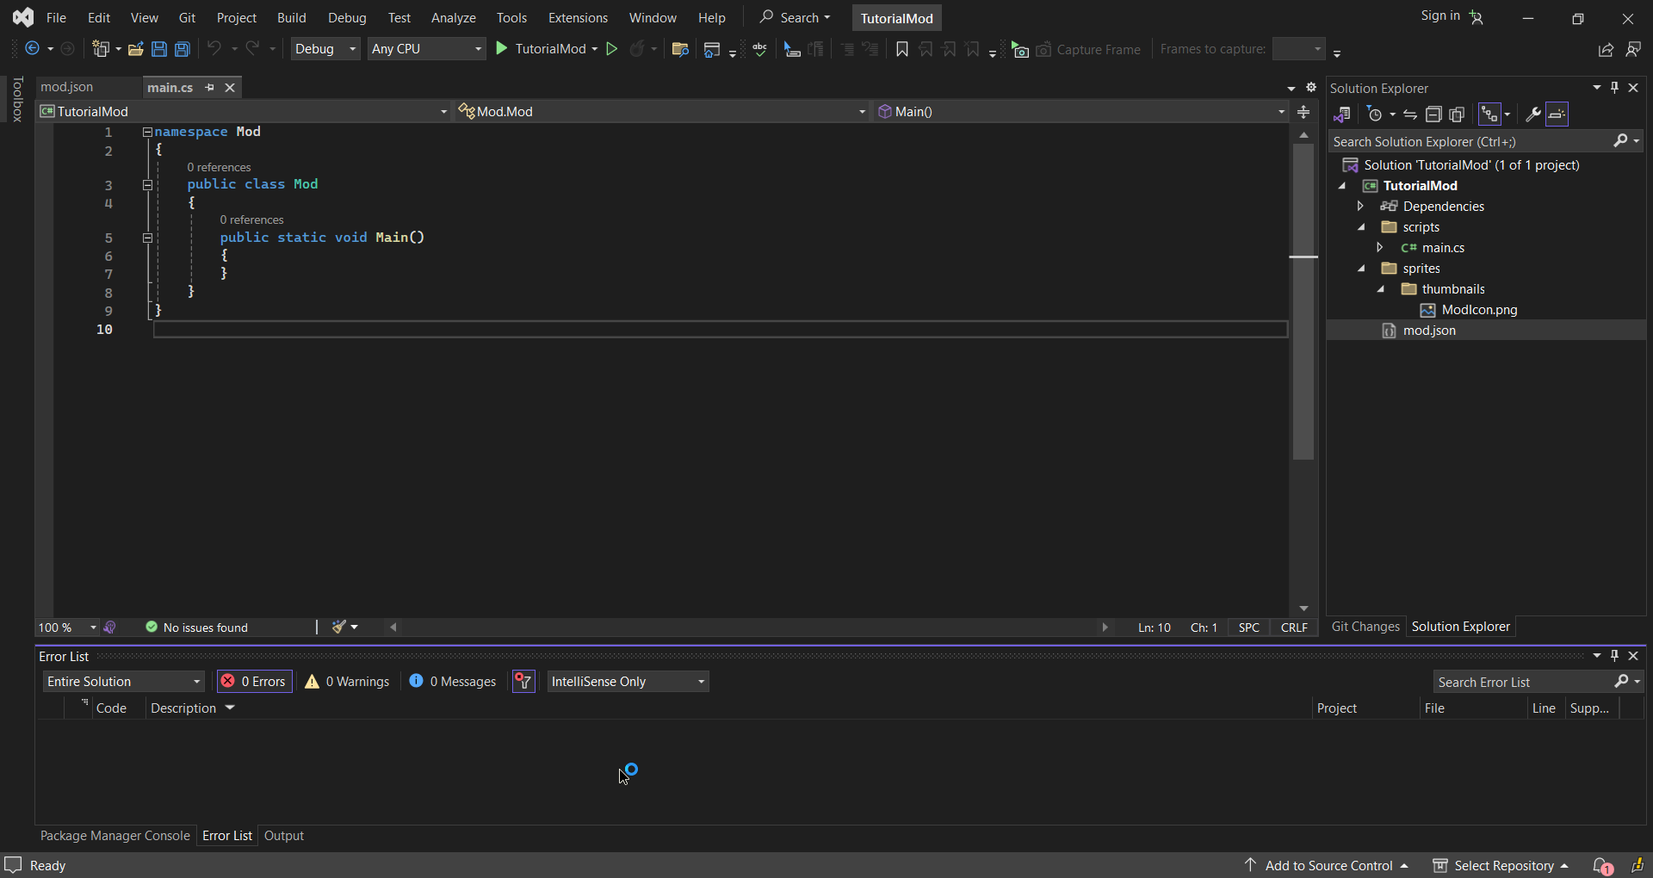Screen dimensions: 1653x878
Task: Toggle the 0 Messages filter
Action: pyautogui.click(x=453, y=682)
